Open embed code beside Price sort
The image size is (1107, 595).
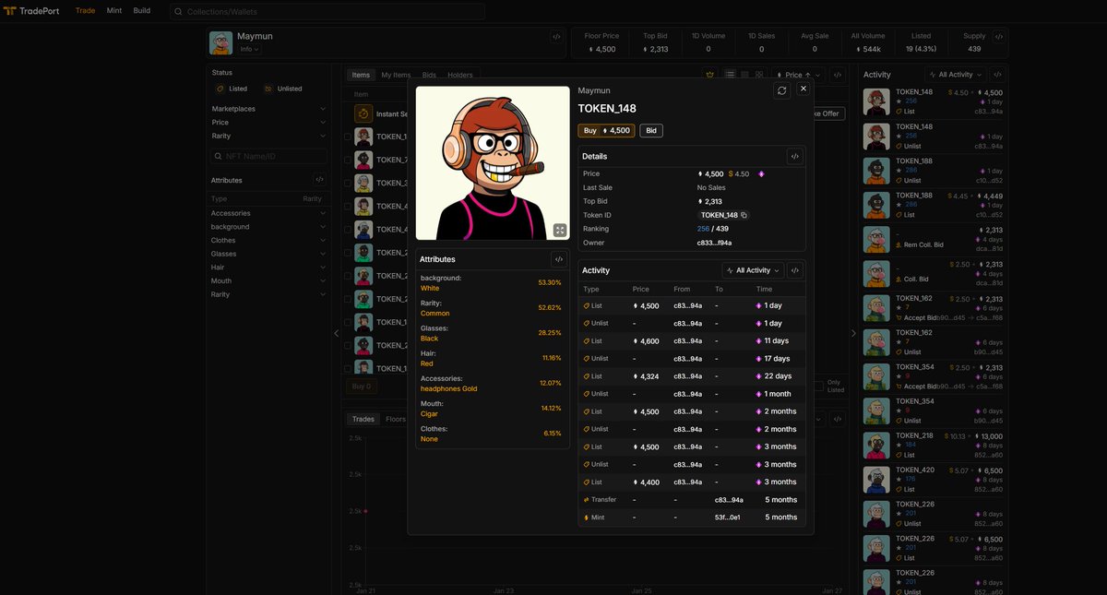point(837,75)
